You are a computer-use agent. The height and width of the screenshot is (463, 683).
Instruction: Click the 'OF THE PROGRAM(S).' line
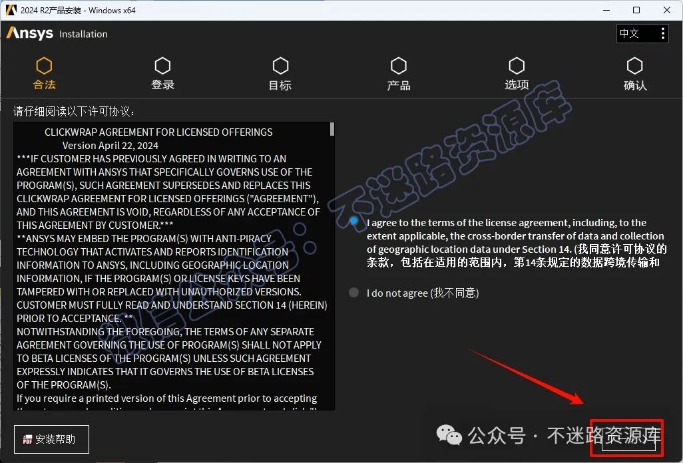[64, 385]
